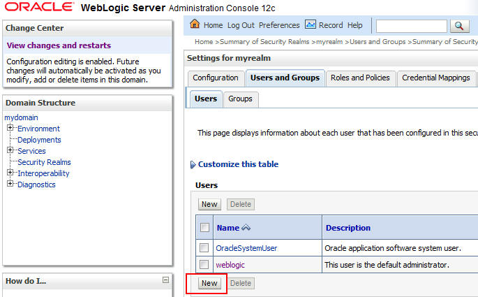The height and width of the screenshot is (297, 478).
Task: Open the Diagnostics tree item
Action: click(36, 184)
